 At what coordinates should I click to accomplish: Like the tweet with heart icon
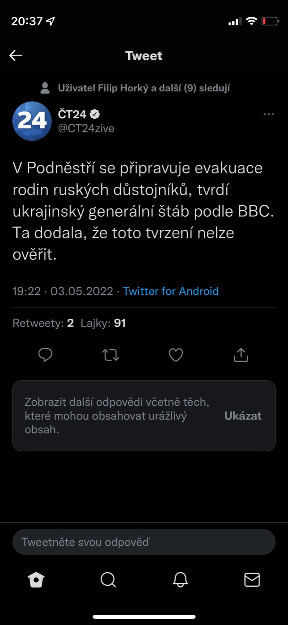176,355
